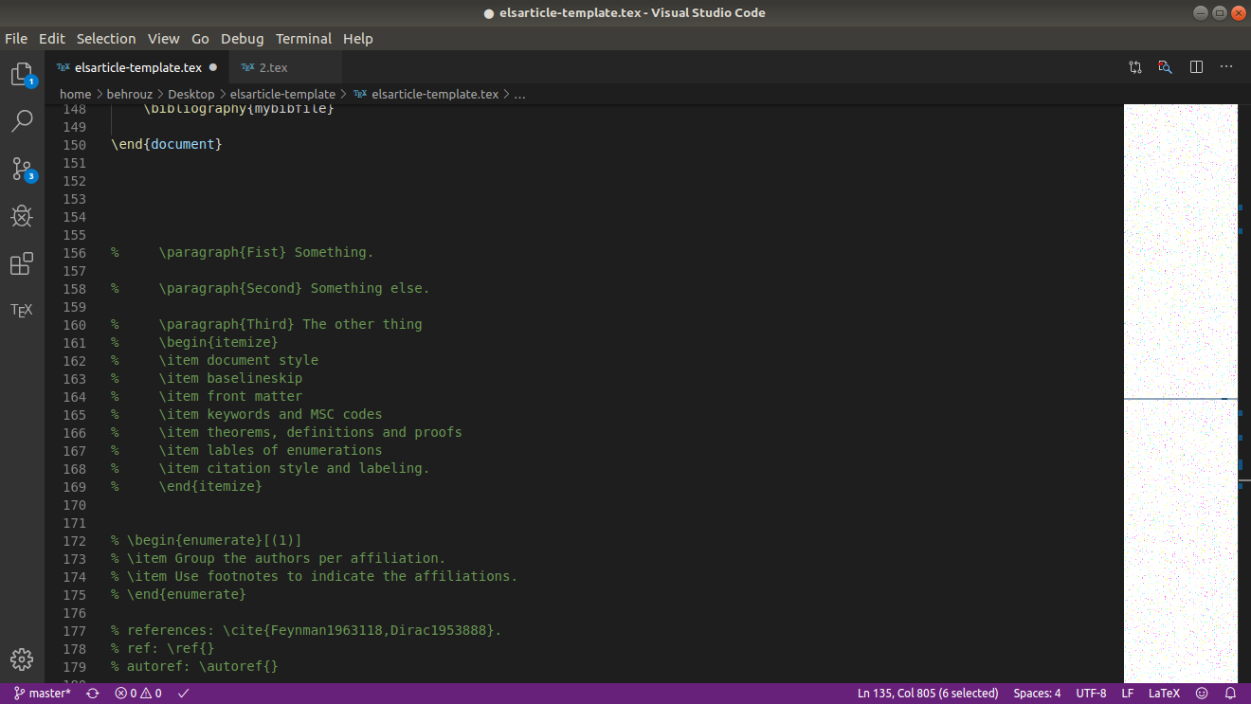Open the file encoding picker showing UTF-8

coord(1091,693)
